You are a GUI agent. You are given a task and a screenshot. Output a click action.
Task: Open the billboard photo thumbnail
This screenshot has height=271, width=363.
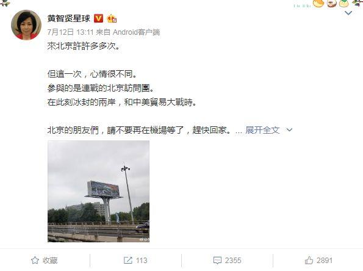pyautogui.click(x=99, y=191)
